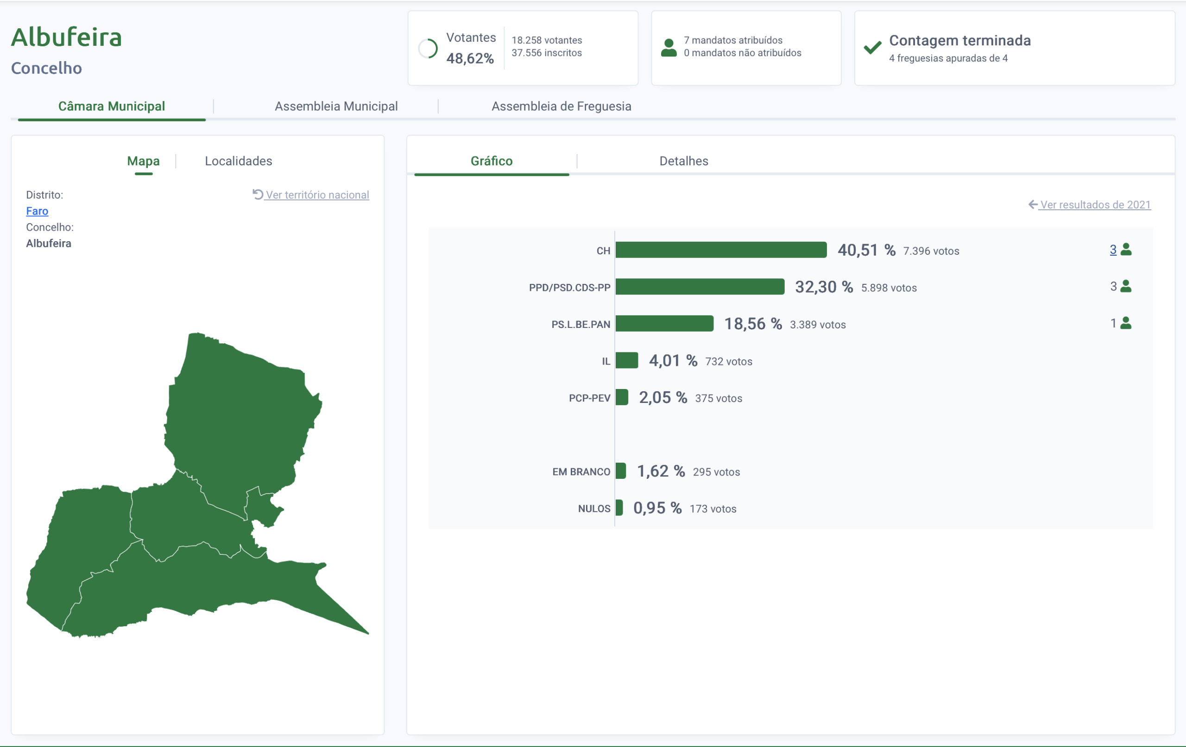Click the person icon in PS.L.BE.PAN row
Viewport: 1186px width, 747px height.
[x=1126, y=324]
